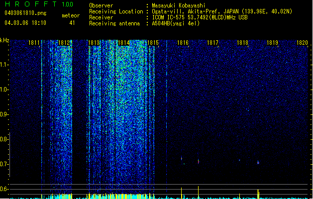The image size is (313, 199).
Task: Click the 1811 time marker
Action: (x=34, y=43)
